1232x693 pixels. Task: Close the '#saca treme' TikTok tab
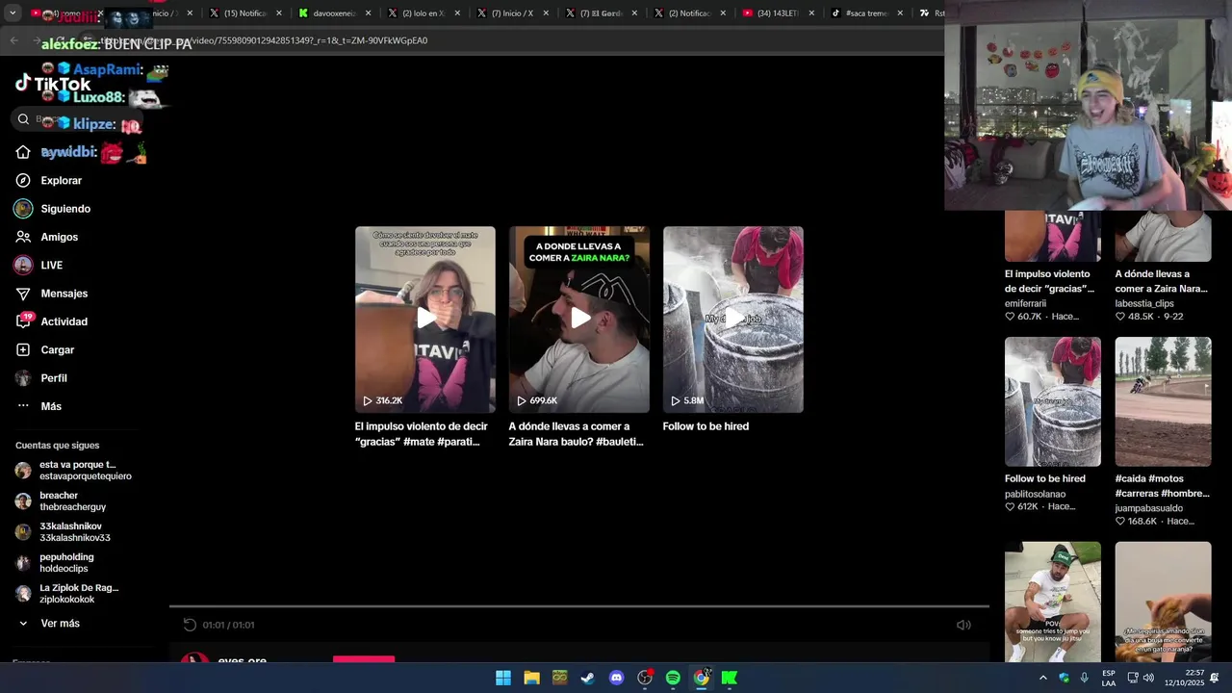(x=900, y=13)
